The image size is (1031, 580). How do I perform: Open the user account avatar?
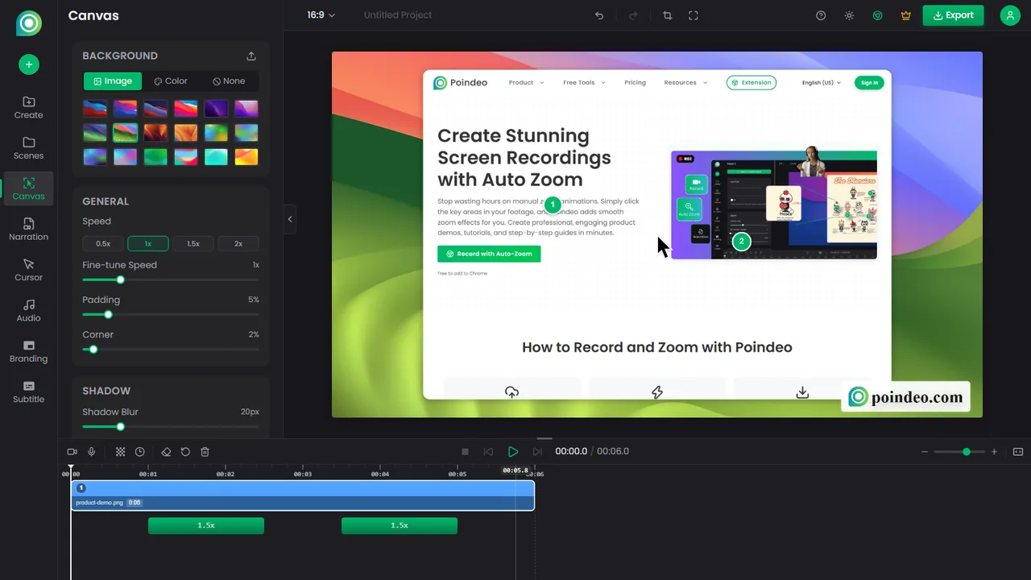1010,15
